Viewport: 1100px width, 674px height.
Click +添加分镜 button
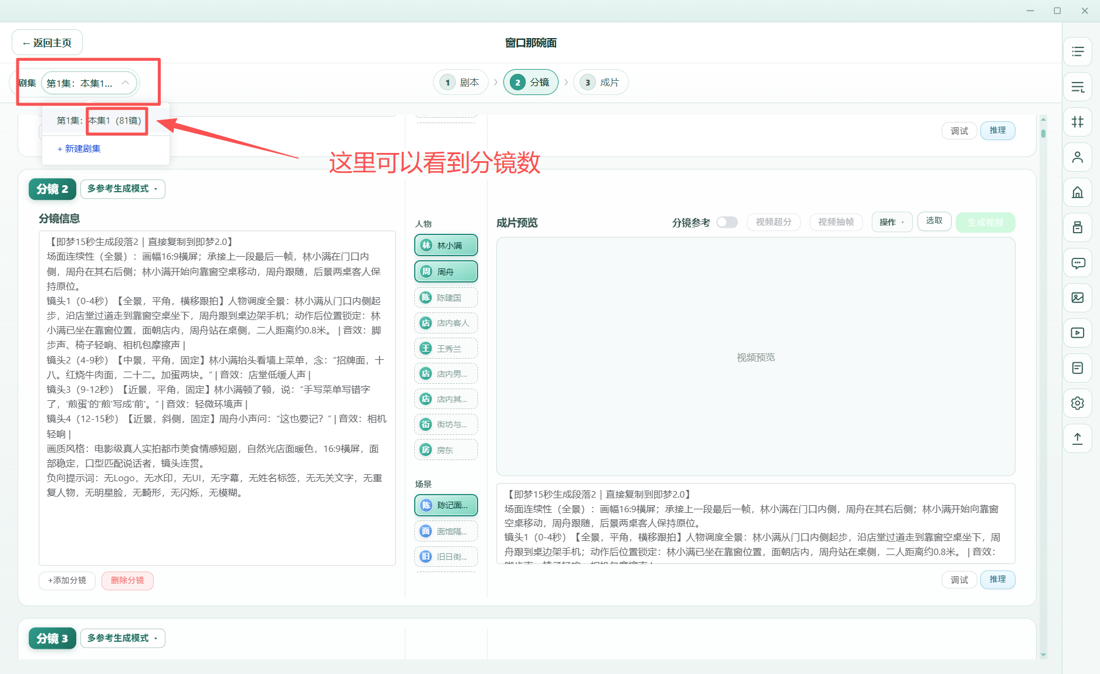(x=67, y=580)
